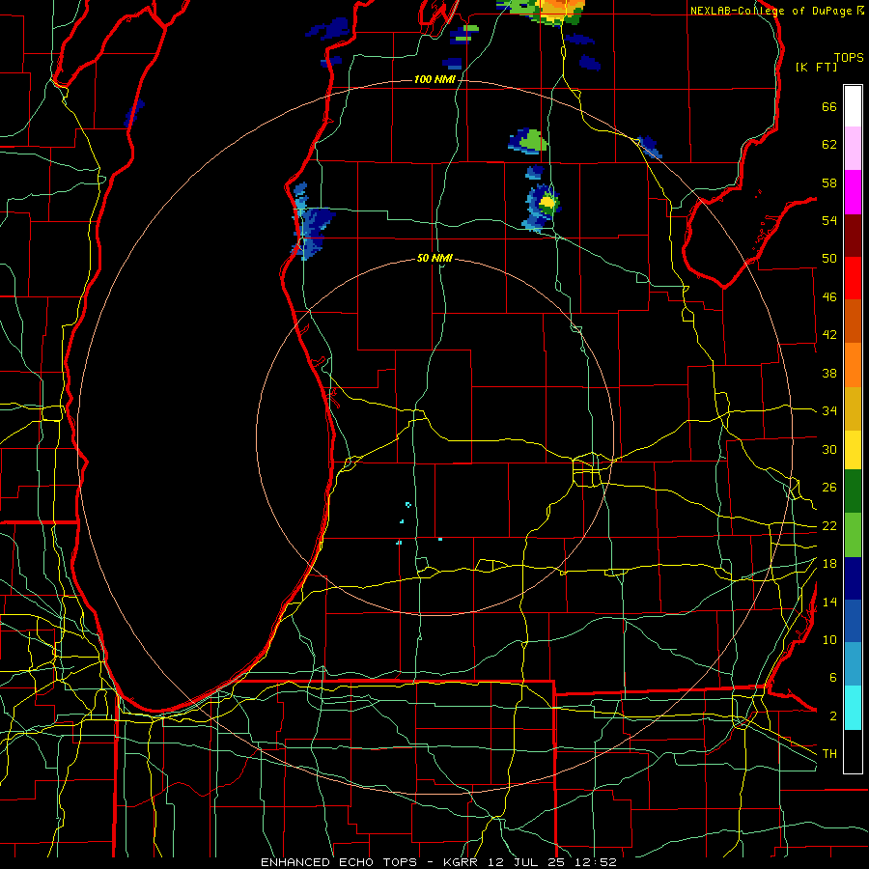869x869 pixels.
Task: Select the cyan swatch in the legend
Action: point(853,708)
